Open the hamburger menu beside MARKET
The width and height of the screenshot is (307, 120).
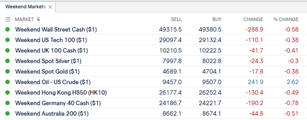pos(8,19)
